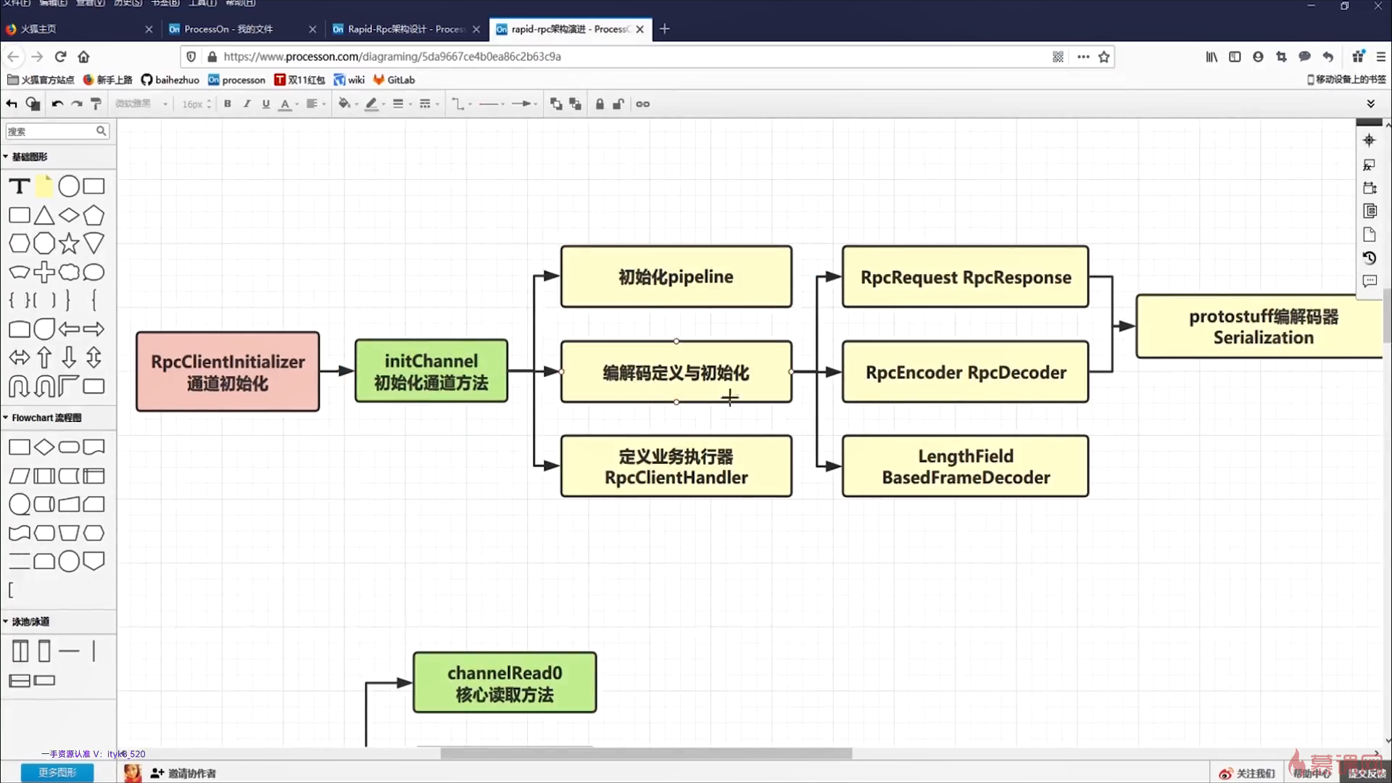Click the format painter brush icon
The width and height of the screenshot is (1392, 783).
click(x=96, y=104)
